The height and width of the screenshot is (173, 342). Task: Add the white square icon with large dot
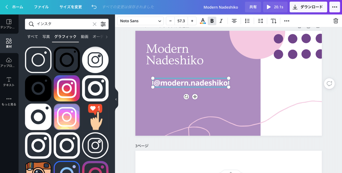[x=38, y=117]
